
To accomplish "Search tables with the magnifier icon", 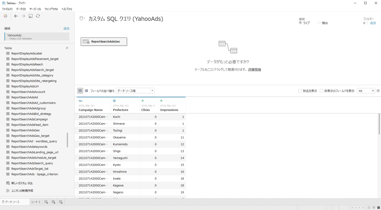I will click(67, 48).
